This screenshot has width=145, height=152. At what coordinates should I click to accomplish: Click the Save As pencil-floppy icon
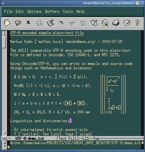(50, 23)
